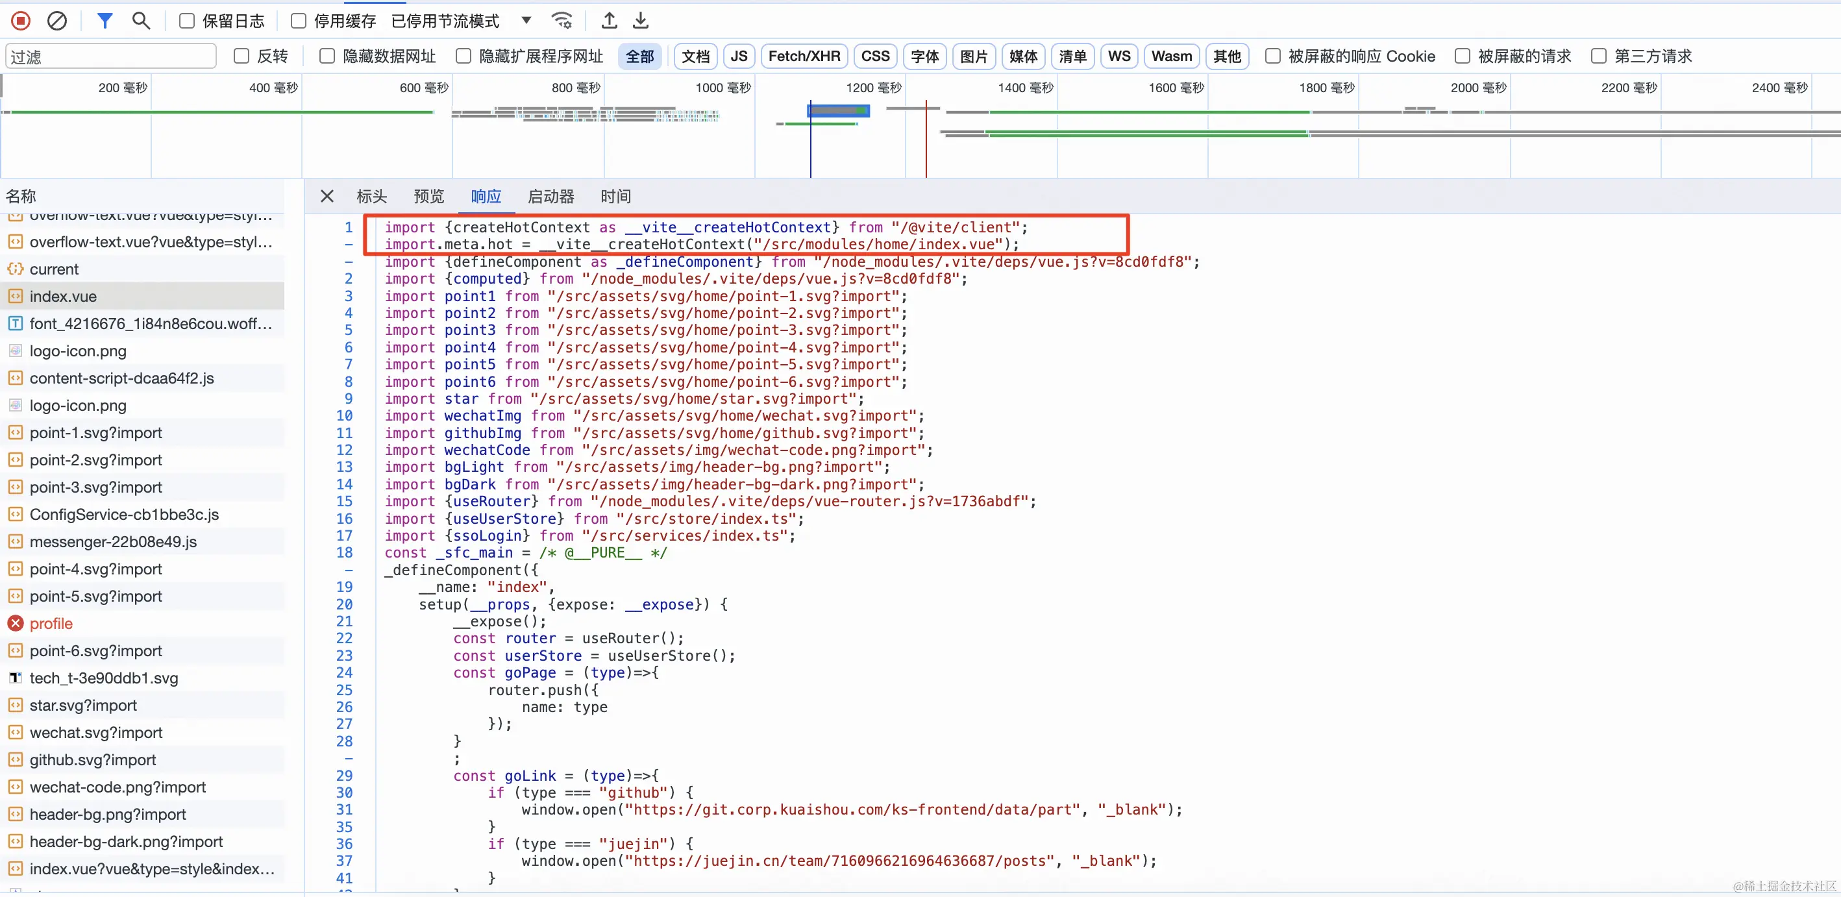Enable the 保留日志 checkbox
This screenshot has height=897, width=1841.
pyautogui.click(x=186, y=21)
